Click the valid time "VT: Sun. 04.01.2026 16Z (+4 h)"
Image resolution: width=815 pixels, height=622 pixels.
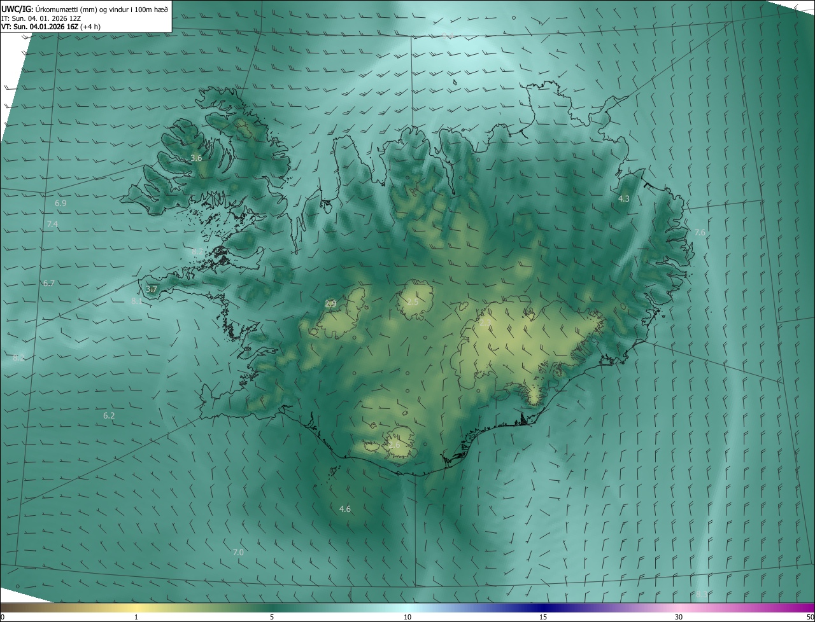tap(51, 27)
